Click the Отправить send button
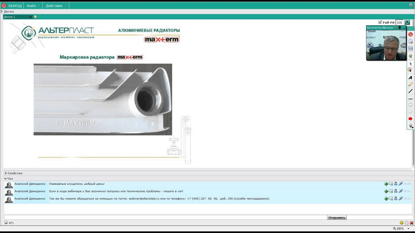 click(x=337, y=217)
